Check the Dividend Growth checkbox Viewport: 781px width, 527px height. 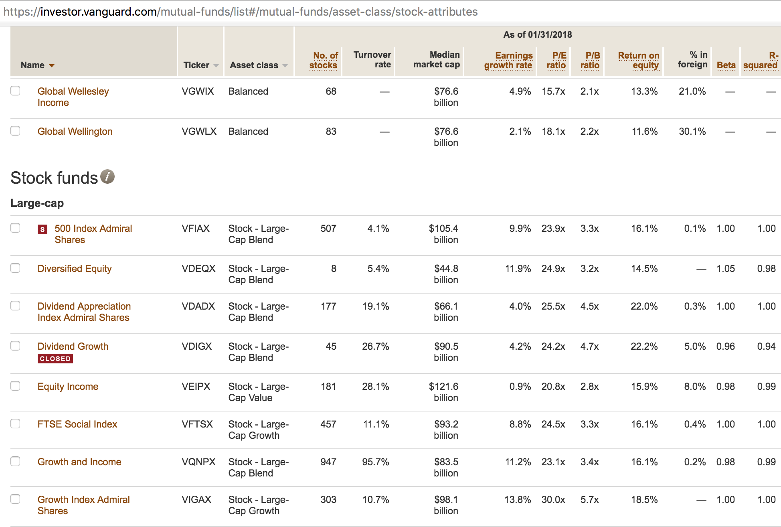15,346
